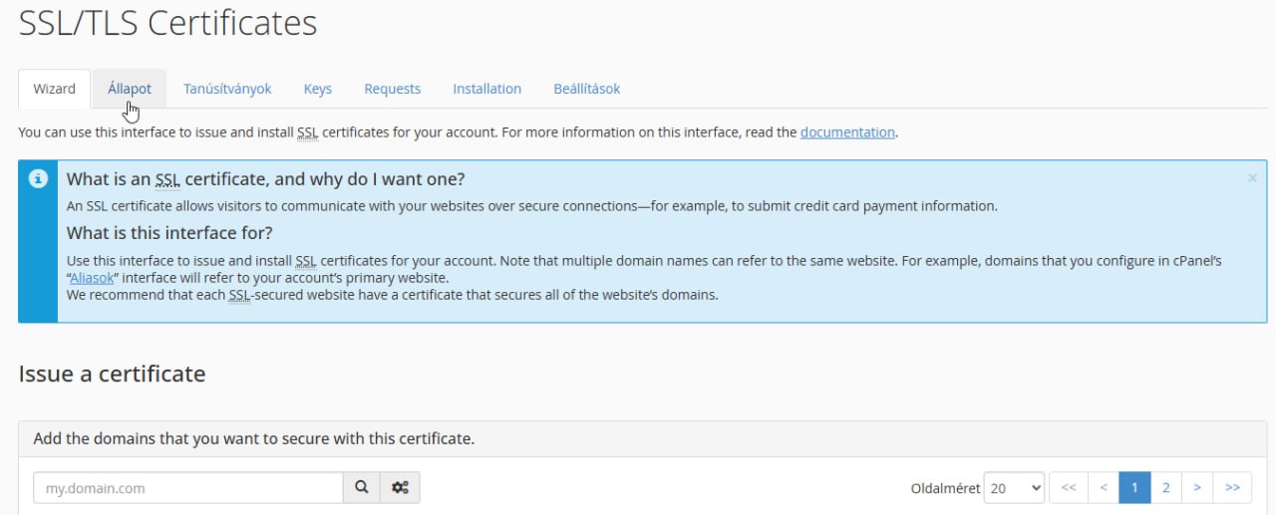The width and height of the screenshot is (1276, 515).
Task: Open the domain search settings gears icon
Action: pyautogui.click(x=401, y=488)
